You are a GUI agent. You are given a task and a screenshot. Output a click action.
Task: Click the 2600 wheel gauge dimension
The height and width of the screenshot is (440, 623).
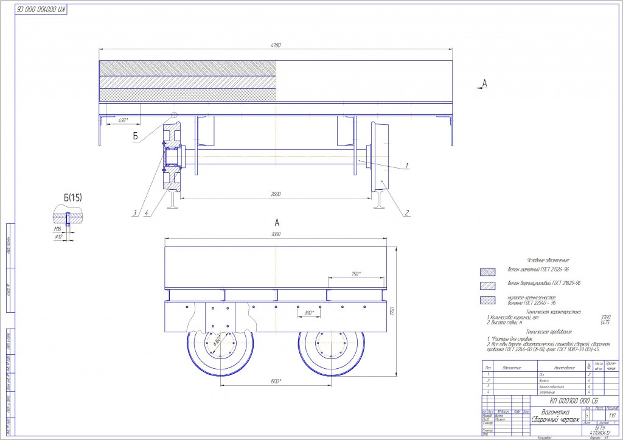[276, 194]
